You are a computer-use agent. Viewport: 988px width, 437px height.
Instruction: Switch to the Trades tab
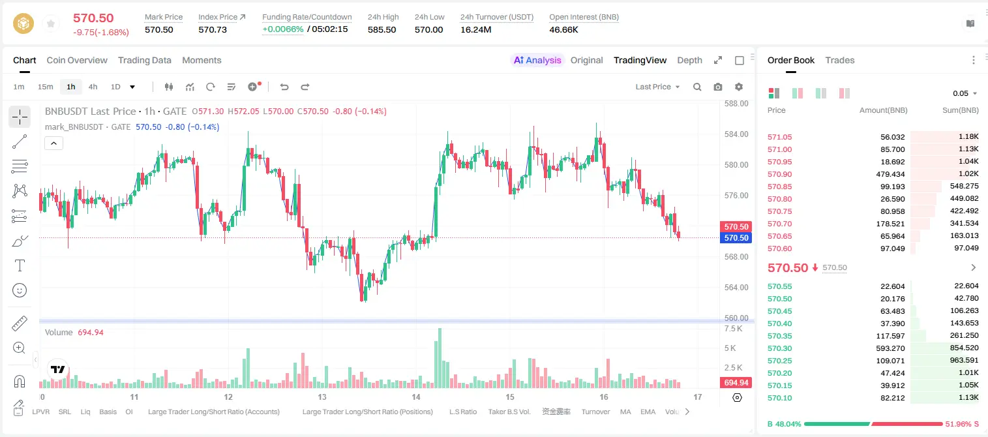coord(839,60)
